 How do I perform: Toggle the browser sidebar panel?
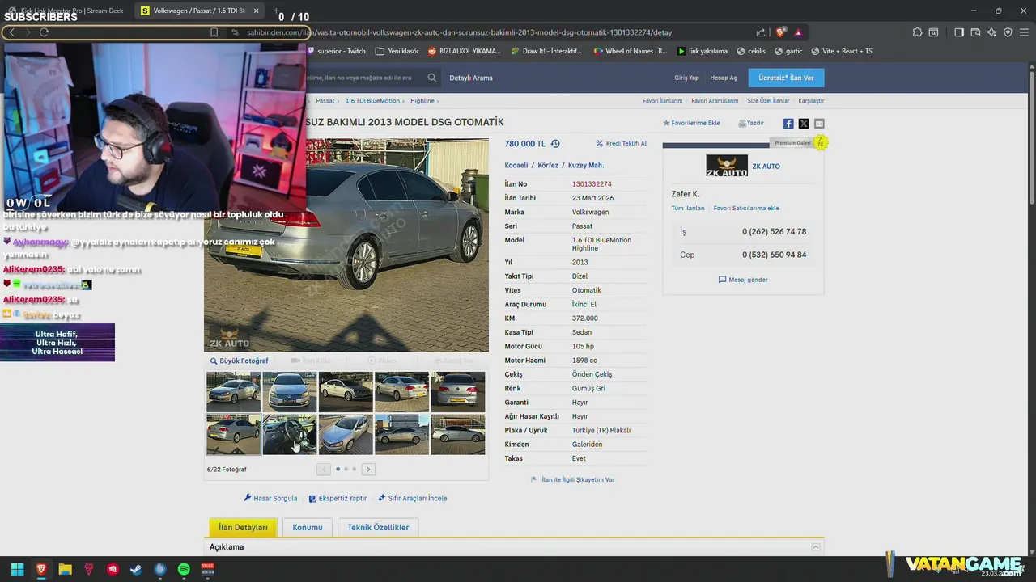(x=959, y=32)
